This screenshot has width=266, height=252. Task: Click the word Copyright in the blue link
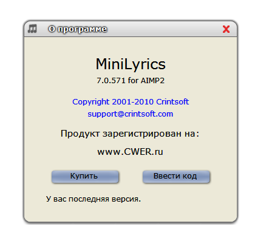click(x=91, y=102)
